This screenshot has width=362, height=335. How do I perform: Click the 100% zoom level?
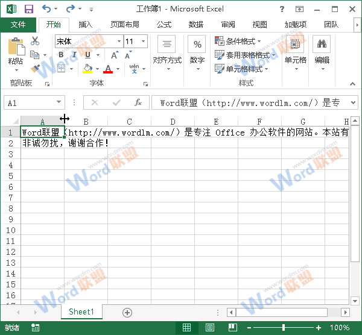point(340,327)
